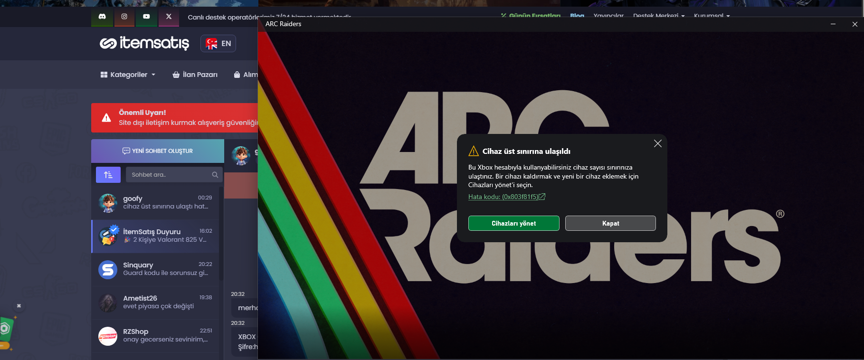Open the RZShop chat conversation

[155, 336]
